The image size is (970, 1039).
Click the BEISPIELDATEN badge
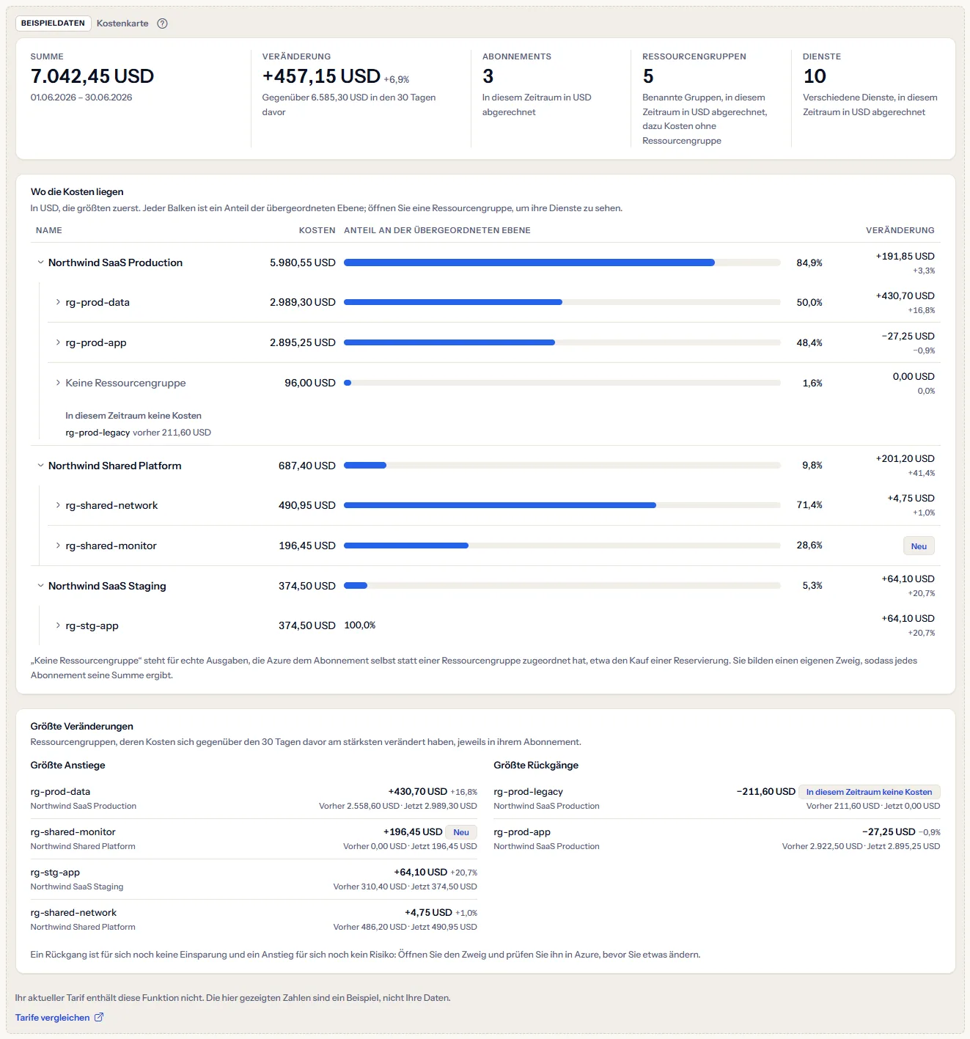(53, 23)
